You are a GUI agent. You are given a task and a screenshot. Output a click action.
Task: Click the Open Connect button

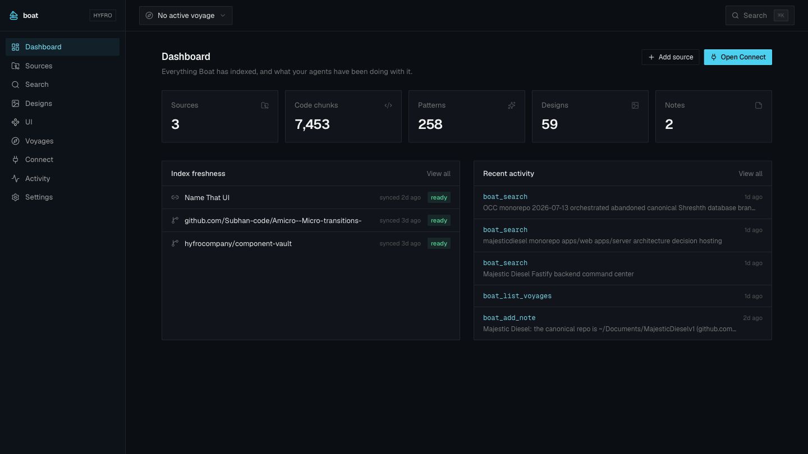point(738,57)
